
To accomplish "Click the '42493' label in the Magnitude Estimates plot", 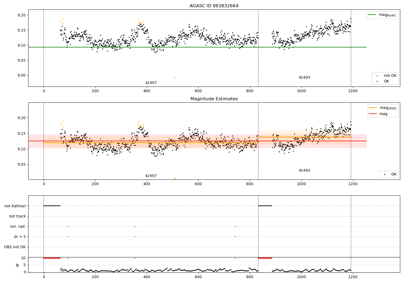I will [x=304, y=171].
